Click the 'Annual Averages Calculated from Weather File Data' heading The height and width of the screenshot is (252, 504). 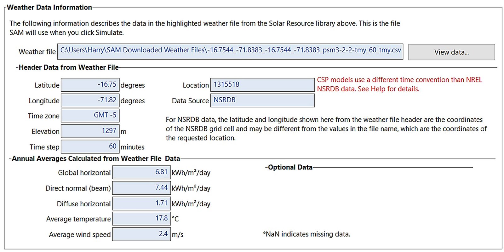(x=96, y=158)
